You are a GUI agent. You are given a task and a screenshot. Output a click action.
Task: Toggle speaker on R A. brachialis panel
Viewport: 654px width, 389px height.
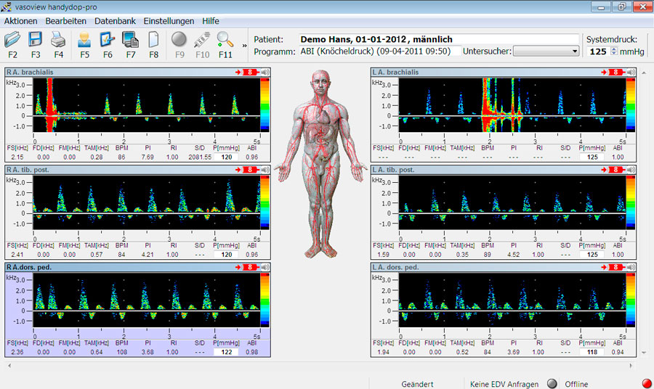pos(265,73)
